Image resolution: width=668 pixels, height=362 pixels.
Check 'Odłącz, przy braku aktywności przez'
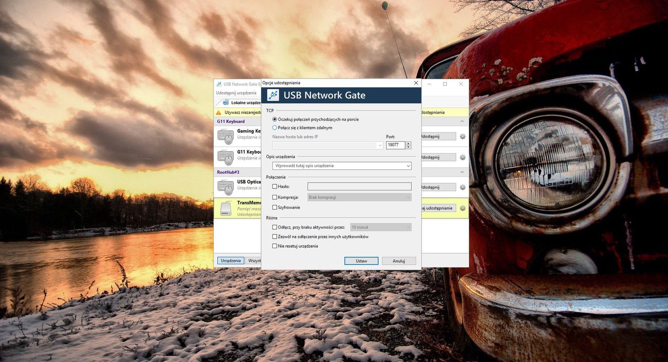275,227
